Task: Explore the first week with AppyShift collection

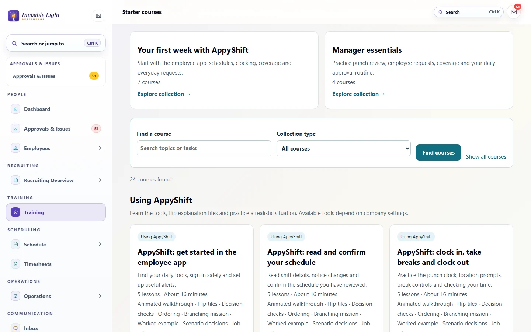Action: coord(164,94)
